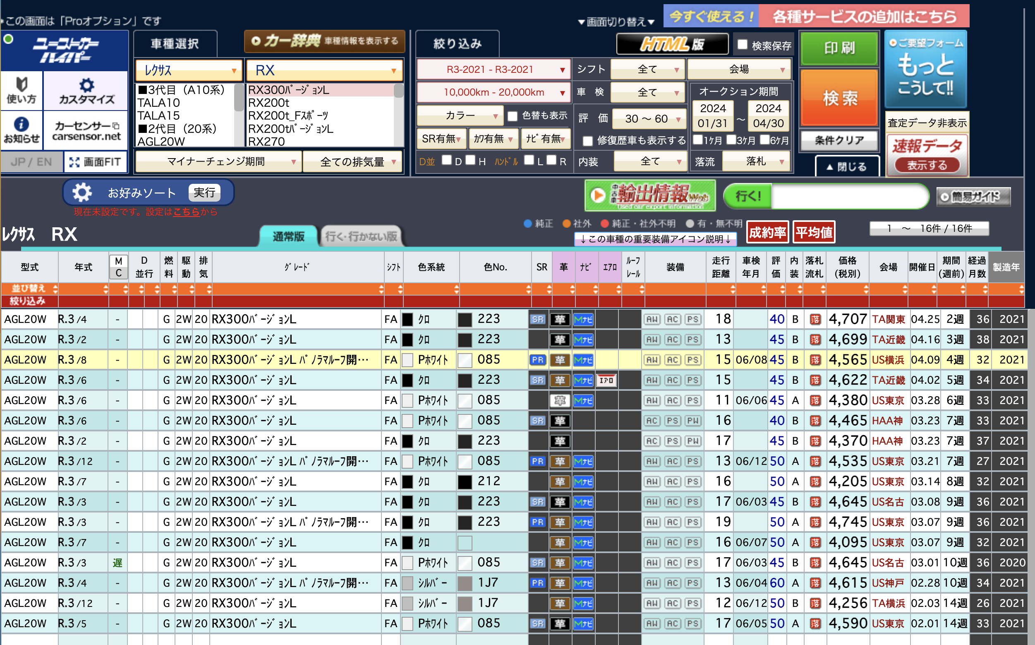Open the カスタマイズ gear icon
The height and width of the screenshot is (645, 1035).
coord(86,90)
